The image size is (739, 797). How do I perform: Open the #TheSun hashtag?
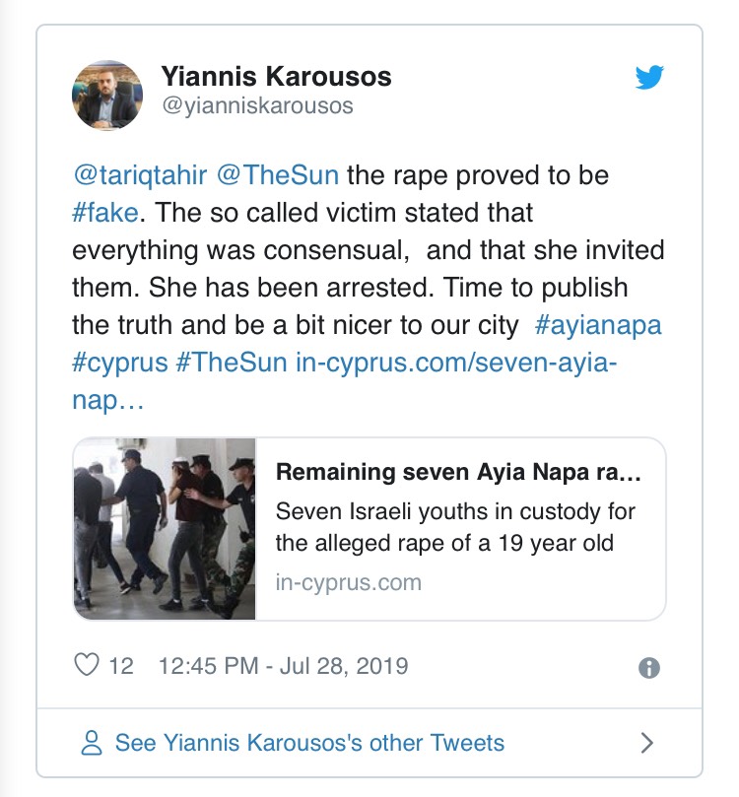[232, 363]
